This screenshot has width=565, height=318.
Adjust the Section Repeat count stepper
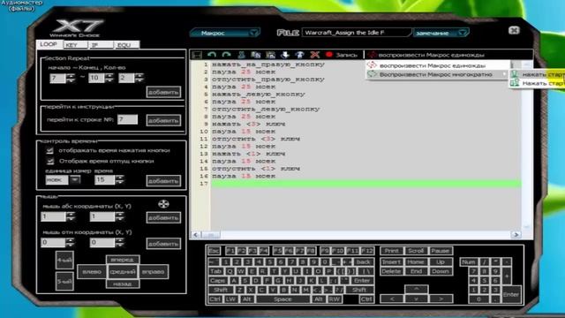139,78
